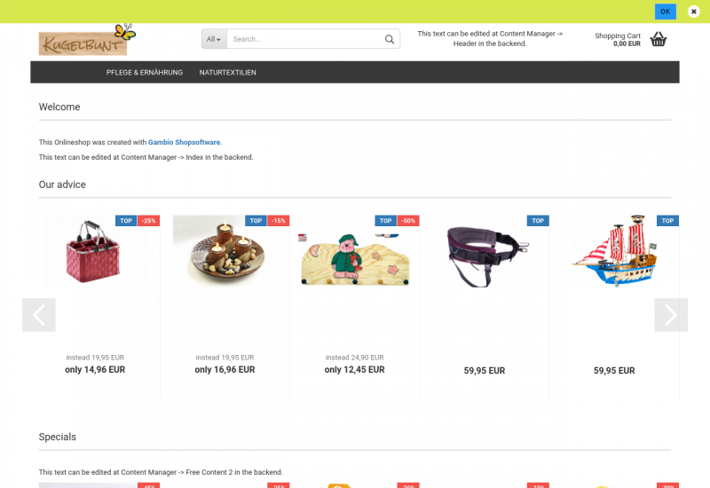710x488 pixels.
Task: Go to next carousel slide arrow
Action: [671, 315]
